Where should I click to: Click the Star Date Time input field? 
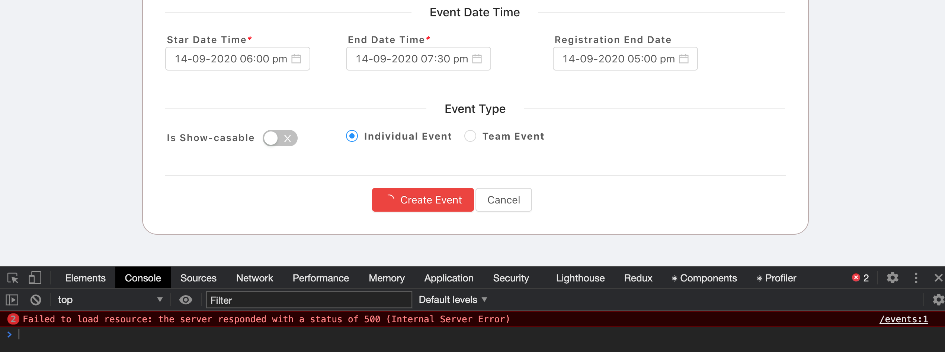pyautogui.click(x=238, y=59)
